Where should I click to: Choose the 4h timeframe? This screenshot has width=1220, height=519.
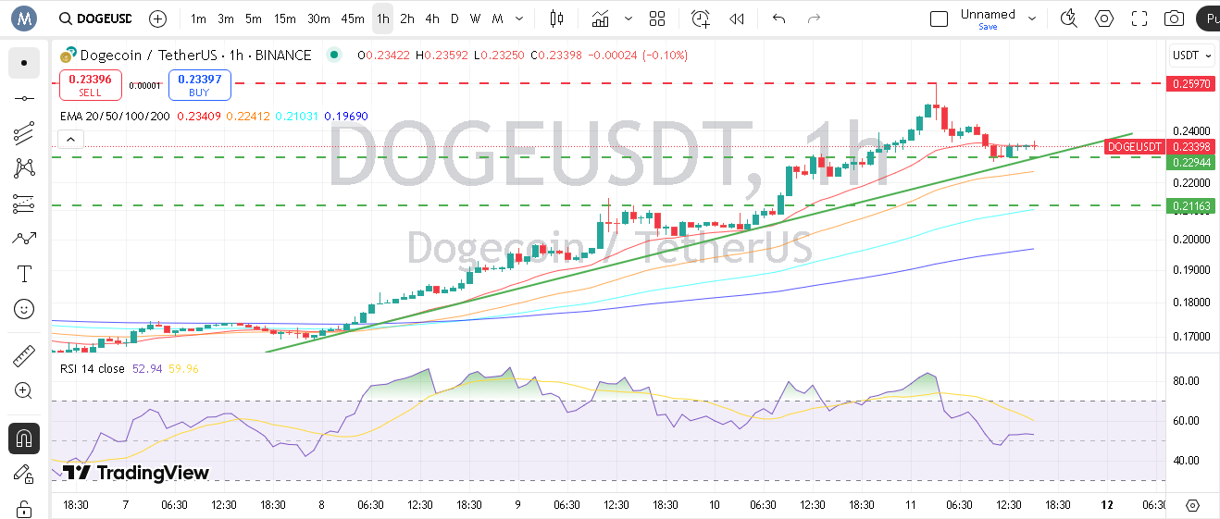pos(432,19)
